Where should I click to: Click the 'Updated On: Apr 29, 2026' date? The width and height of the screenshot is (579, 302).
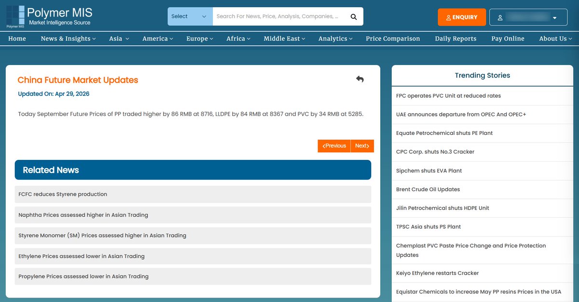point(54,94)
